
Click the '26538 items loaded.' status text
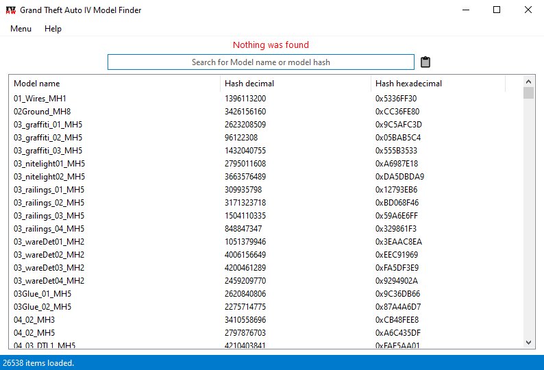pyautogui.click(x=38, y=363)
